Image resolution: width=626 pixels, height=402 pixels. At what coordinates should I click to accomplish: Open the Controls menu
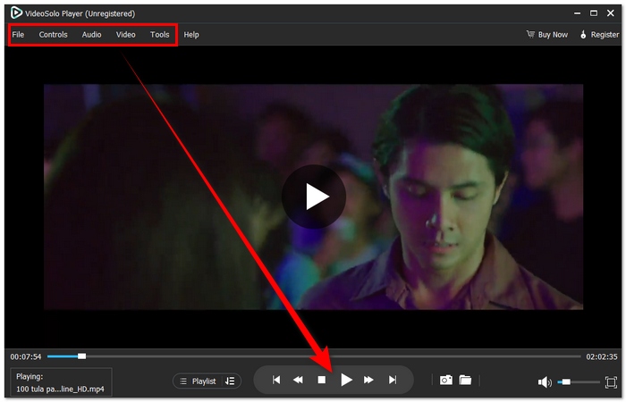click(53, 35)
